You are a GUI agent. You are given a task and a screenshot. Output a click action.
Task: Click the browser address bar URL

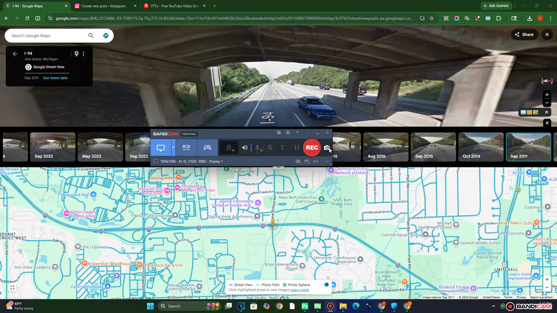(x=235, y=18)
